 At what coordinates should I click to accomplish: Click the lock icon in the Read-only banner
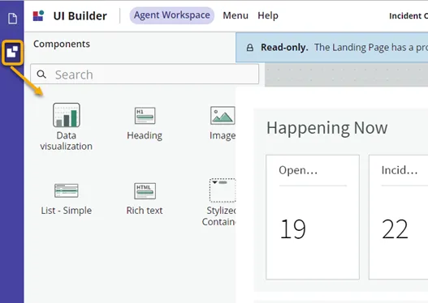click(250, 48)
